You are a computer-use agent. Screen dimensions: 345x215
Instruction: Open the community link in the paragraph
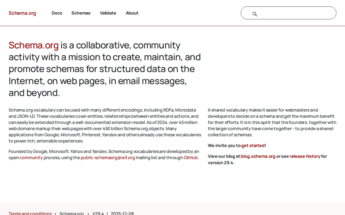tap(31, 157)
